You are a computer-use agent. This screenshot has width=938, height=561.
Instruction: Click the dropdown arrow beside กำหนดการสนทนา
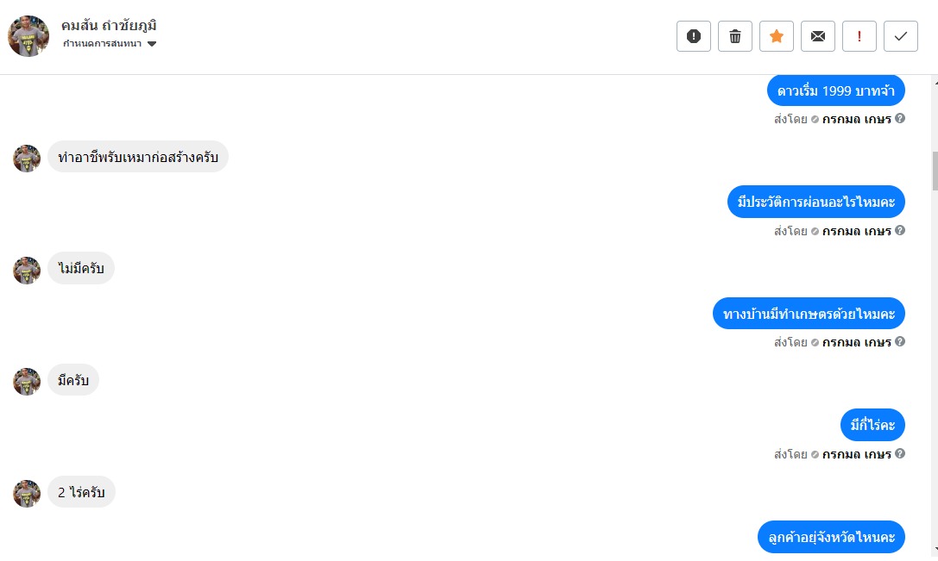[152, 44]
